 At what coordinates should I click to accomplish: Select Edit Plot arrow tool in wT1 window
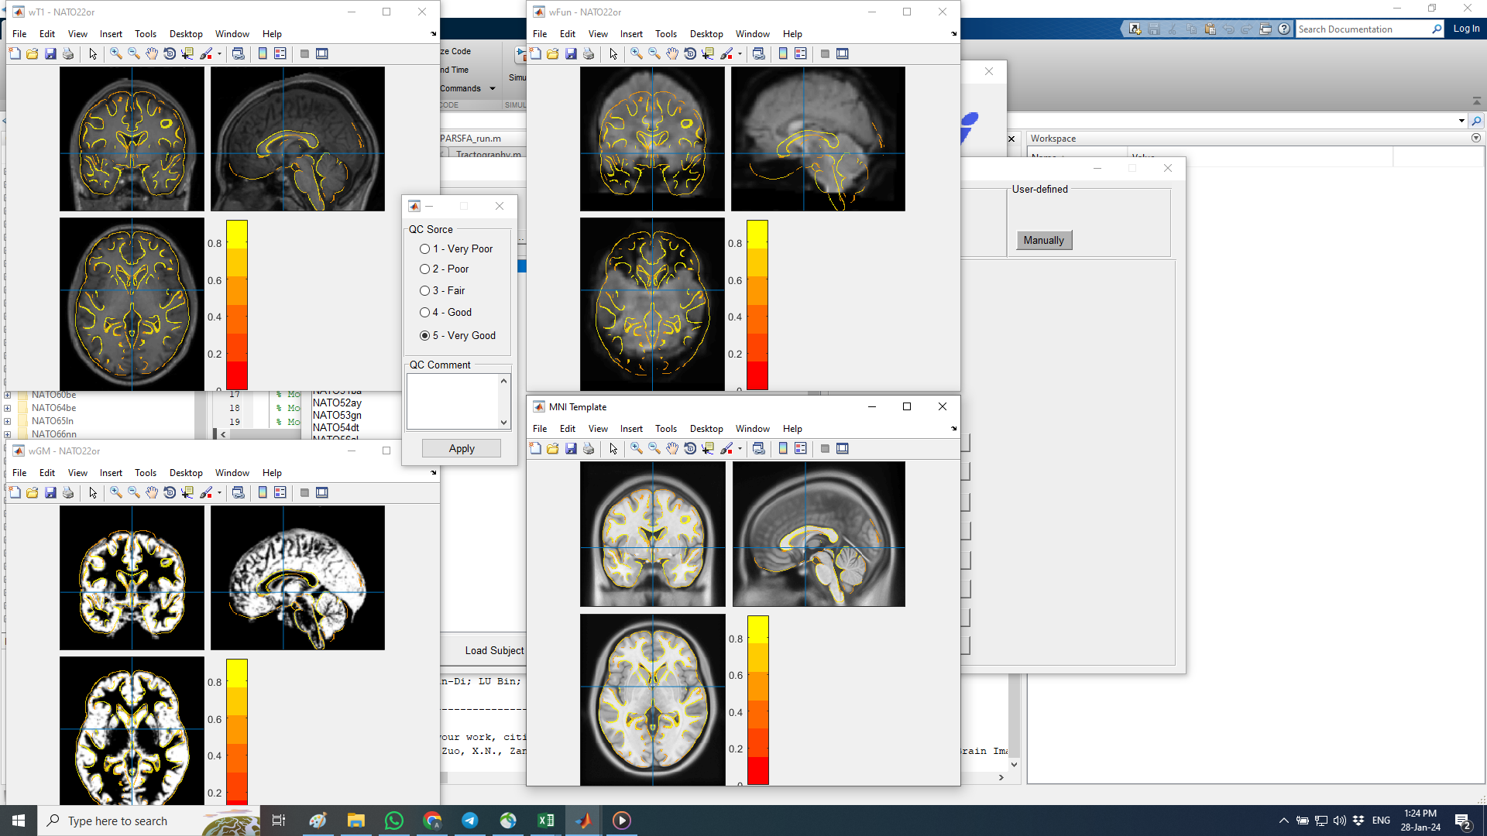pyautogui.click(x=93, y=53)
